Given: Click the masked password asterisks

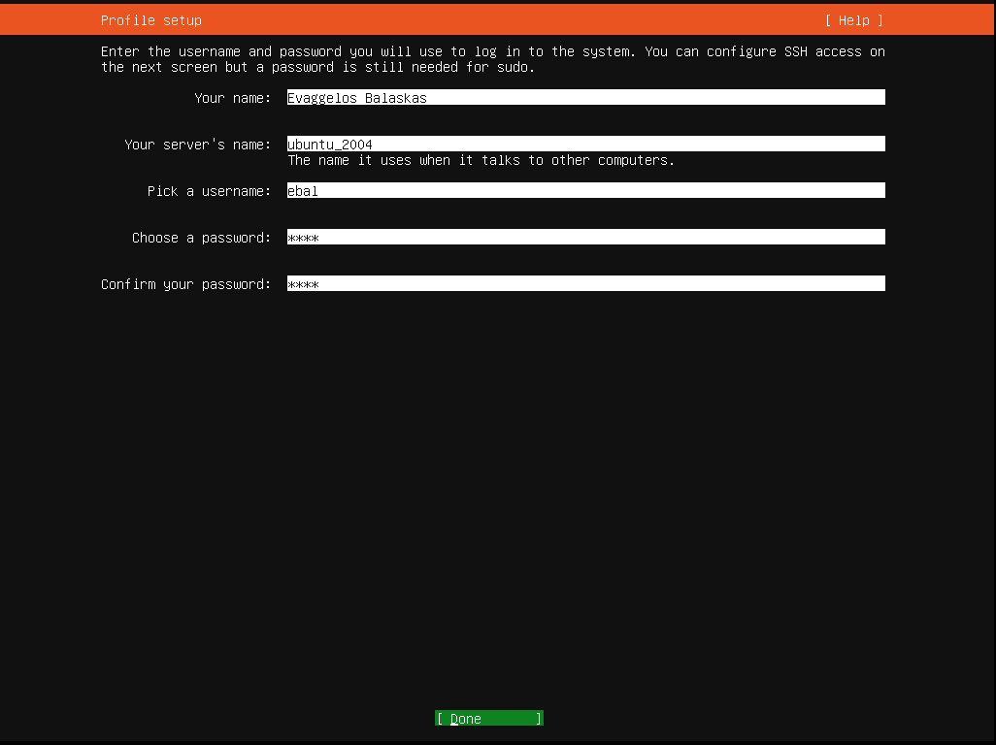Looking at the screenshot, I should pos(302,237).
